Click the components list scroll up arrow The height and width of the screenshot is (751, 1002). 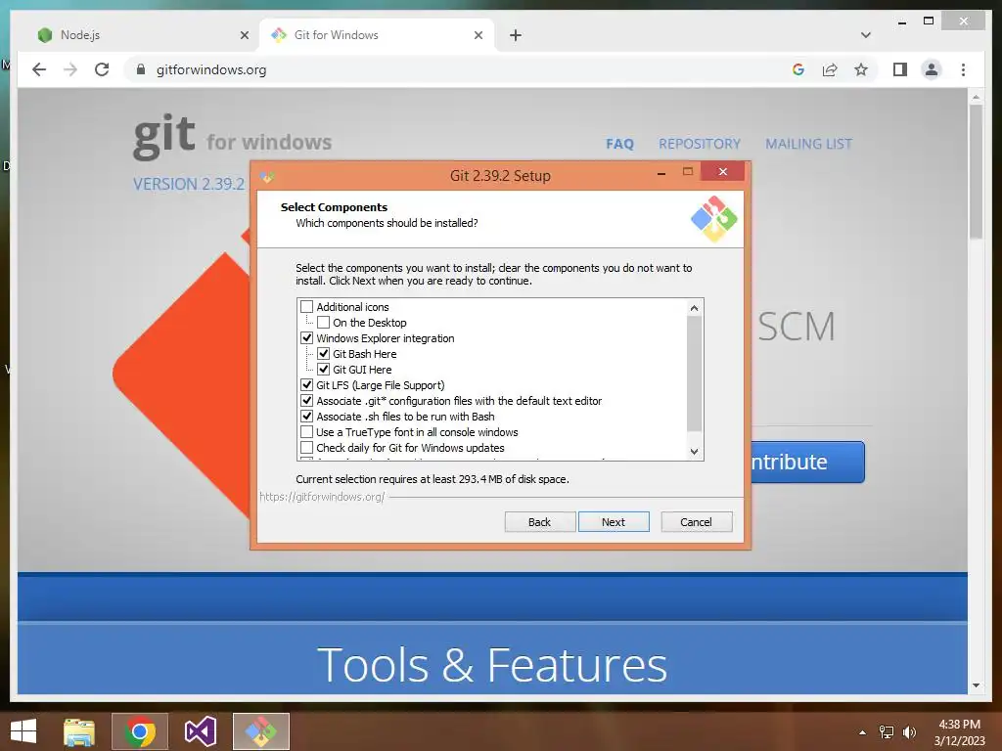pos(694,308)
